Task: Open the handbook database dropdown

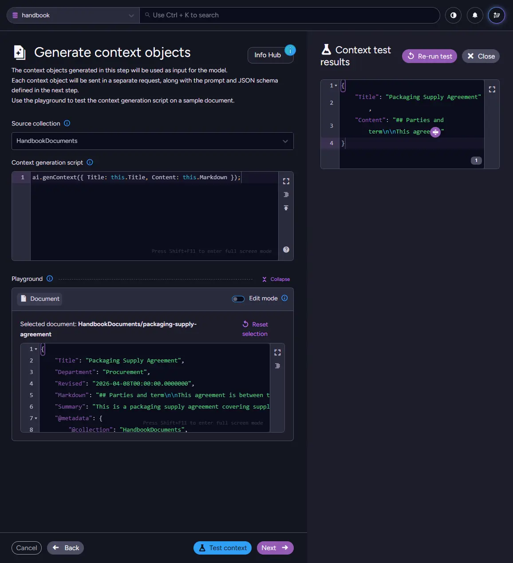Action: click(73, 15)
